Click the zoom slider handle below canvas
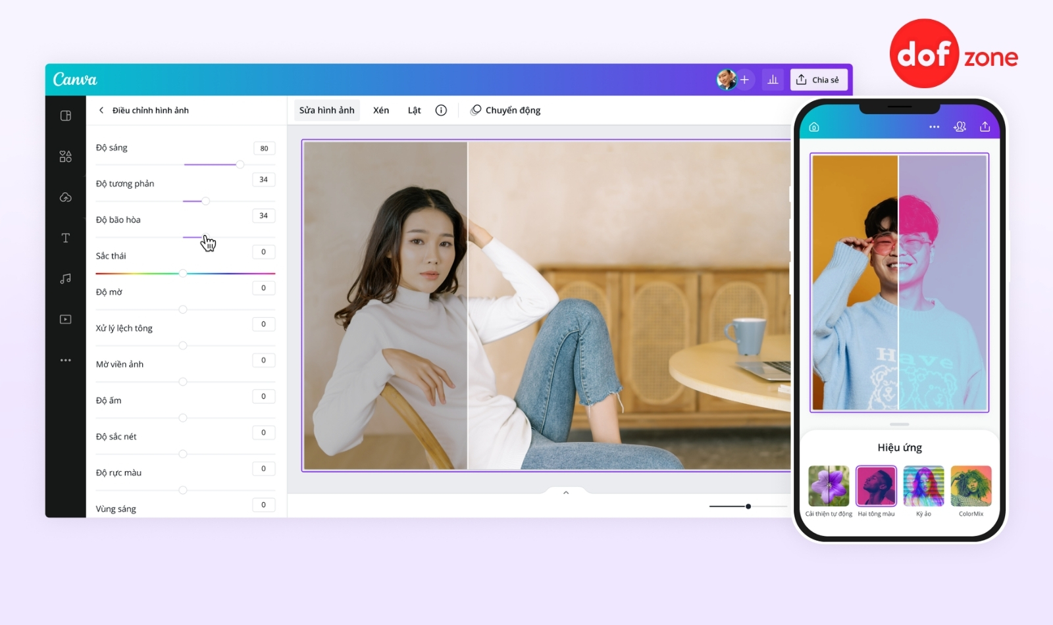 click(748, 507)
